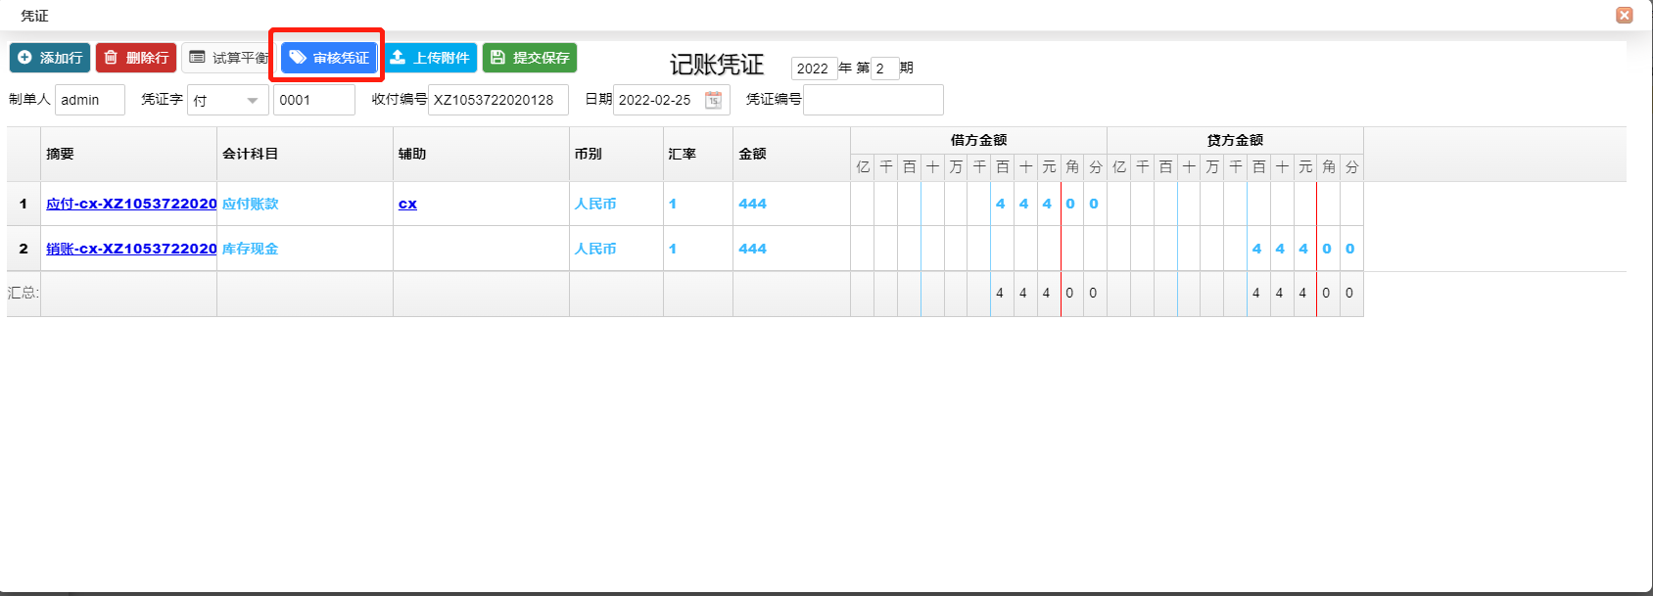Click the 收付编号 input field

point(497,100)
